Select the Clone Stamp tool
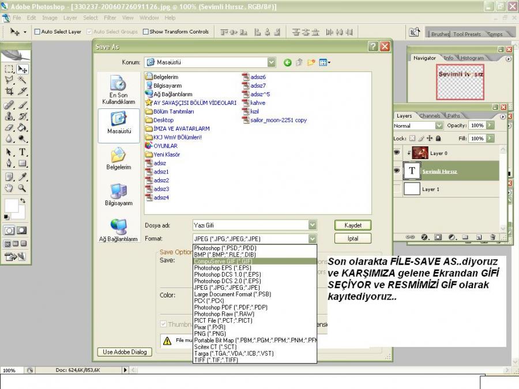Viewport: 519px width, 389px height. tap(9, 116)
